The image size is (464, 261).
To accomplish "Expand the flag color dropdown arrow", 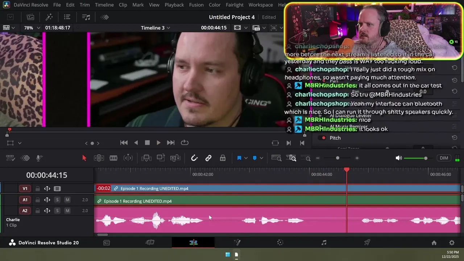I will (x=246, y=158).
